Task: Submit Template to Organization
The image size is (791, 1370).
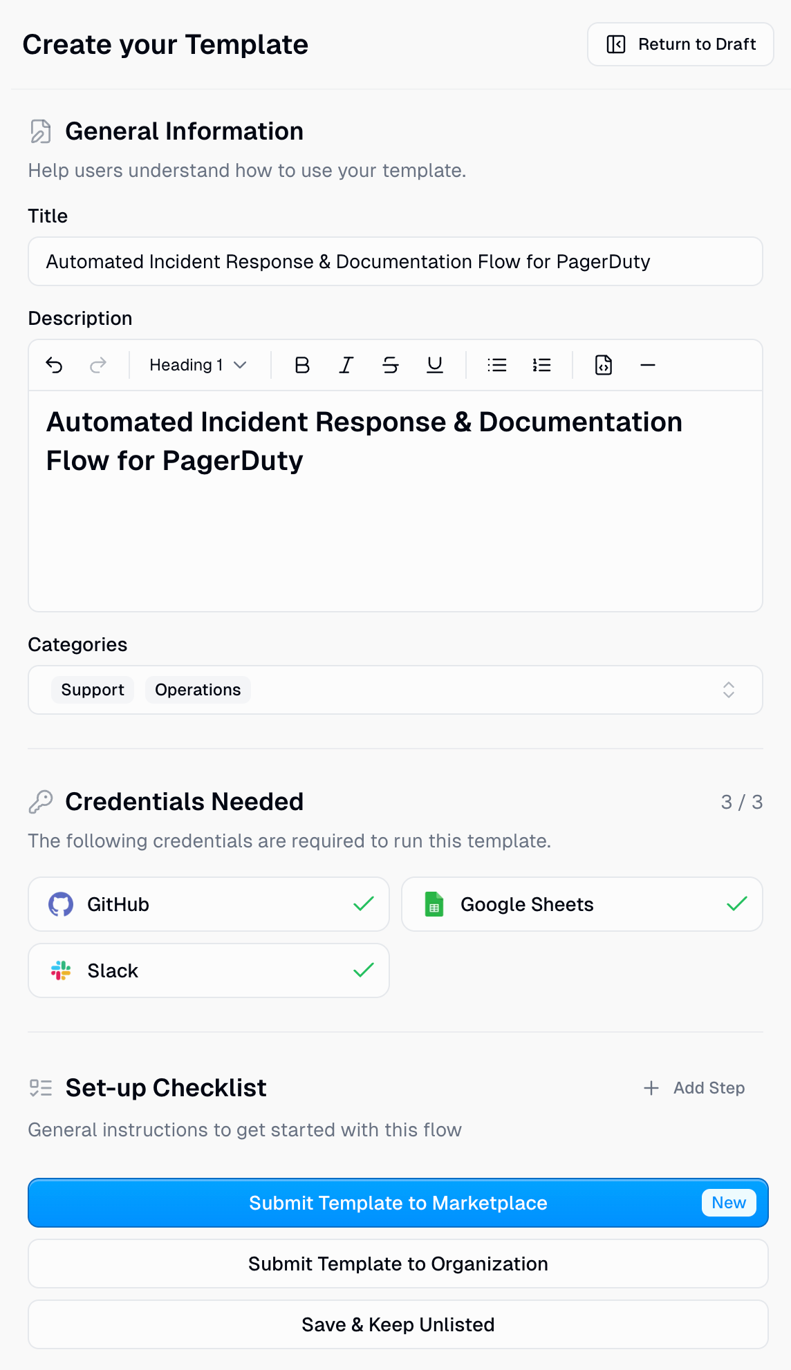Action: click(x=398, y=1264)
